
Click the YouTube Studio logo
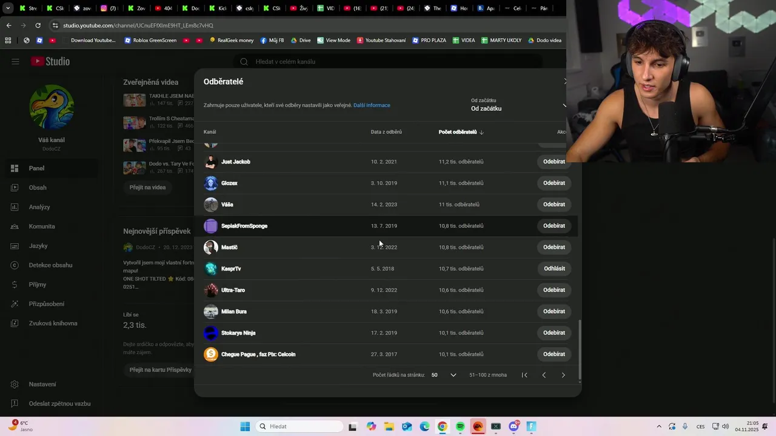(50, 61)
